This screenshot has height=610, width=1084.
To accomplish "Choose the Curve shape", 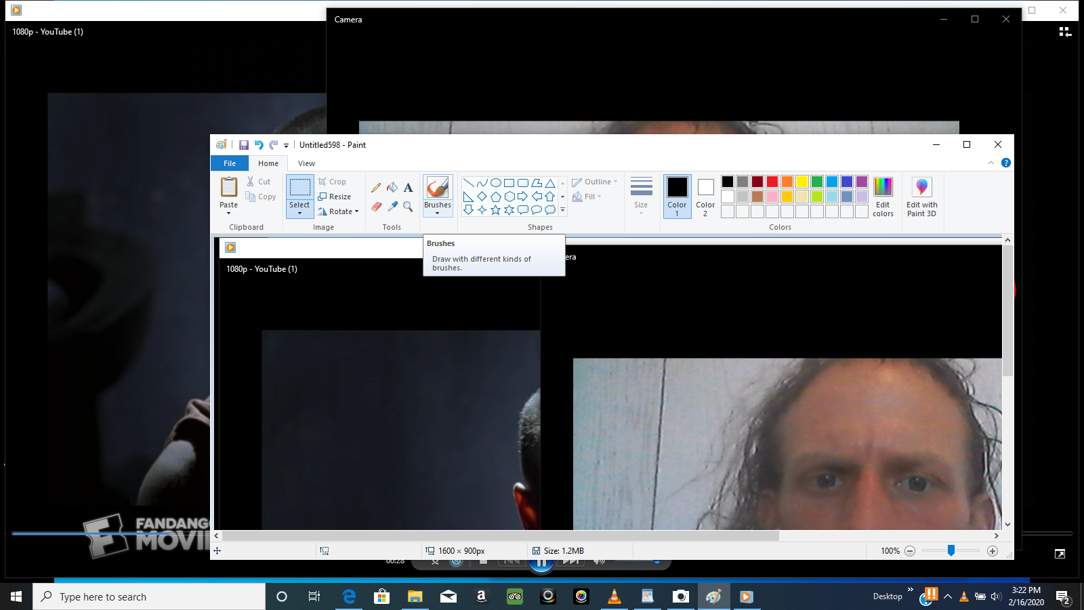I will 482,183.
